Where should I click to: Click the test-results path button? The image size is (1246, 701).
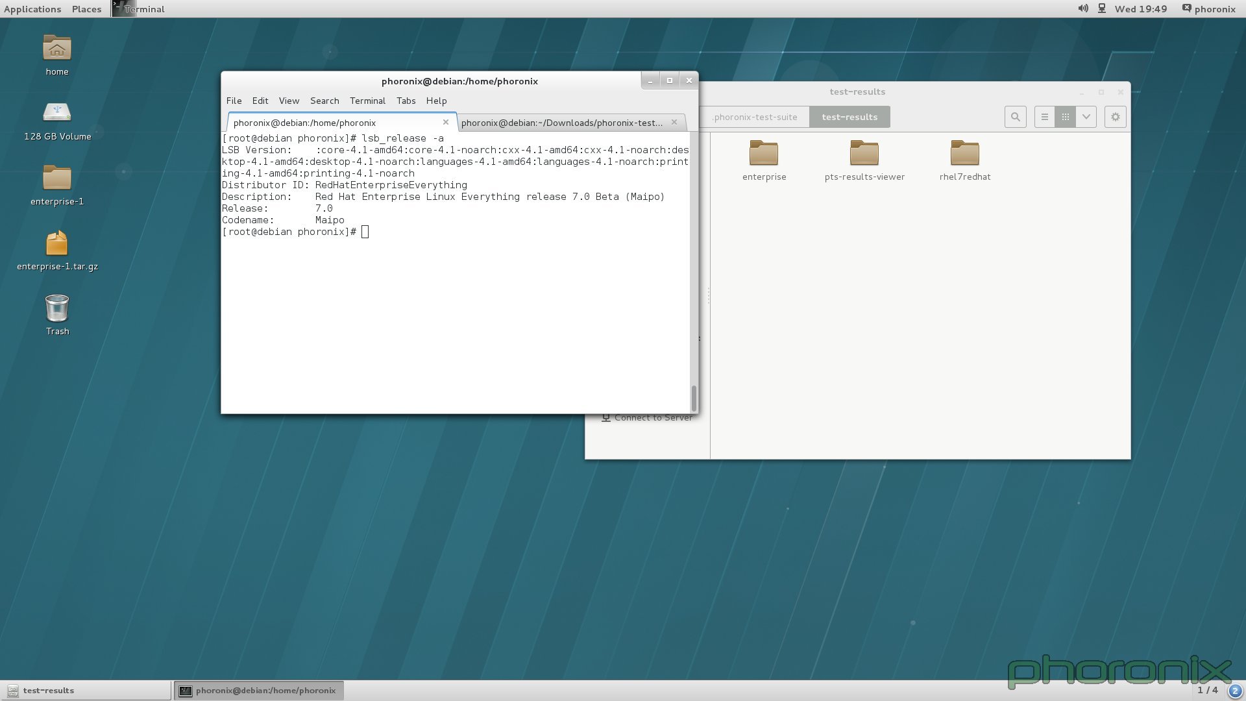point(849,117)
